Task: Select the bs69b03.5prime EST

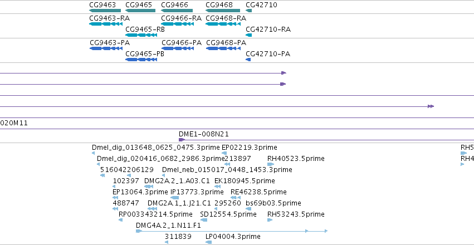Action: [248, 209]
